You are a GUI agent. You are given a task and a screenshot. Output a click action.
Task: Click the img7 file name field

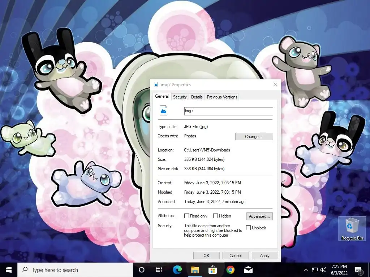point(228,111)
